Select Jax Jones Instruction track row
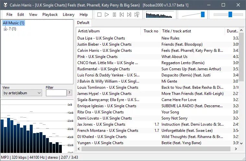 click(158, 124)
